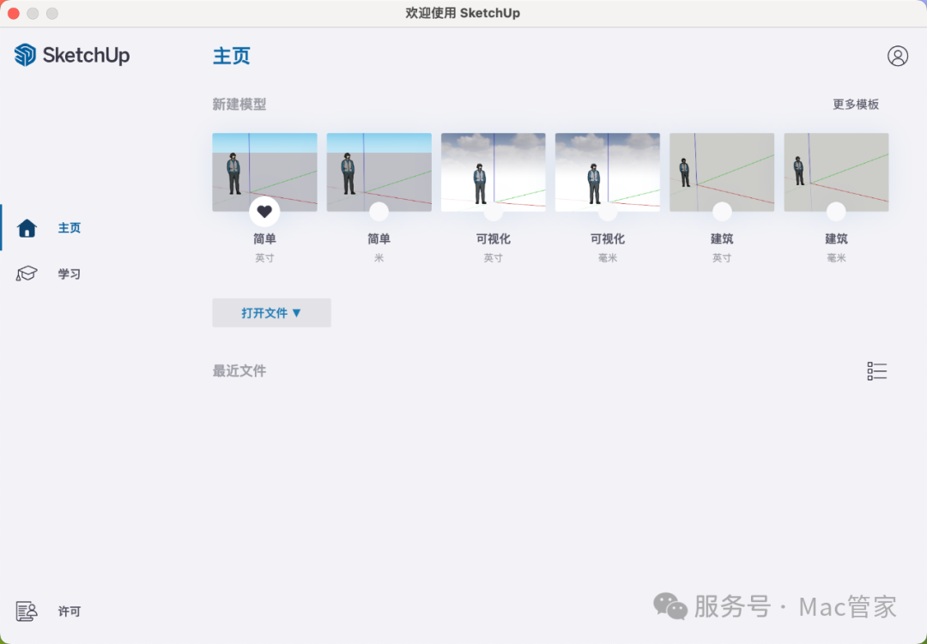This screenshot has width=927, height=644.
Task: Unfavorite the 简单 inches template heart
Action: tap(264, 211)
